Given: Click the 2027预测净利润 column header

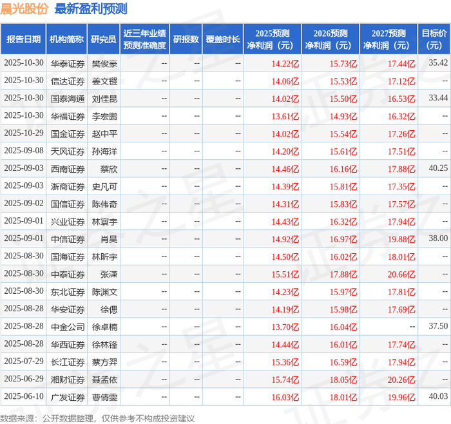Looking at the screenshot, I should [389, 39].
